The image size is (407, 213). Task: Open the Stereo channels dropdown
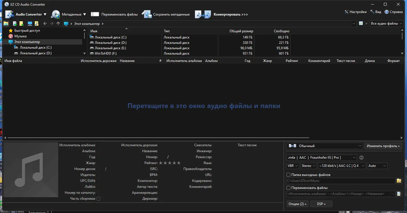click(308, 166)
